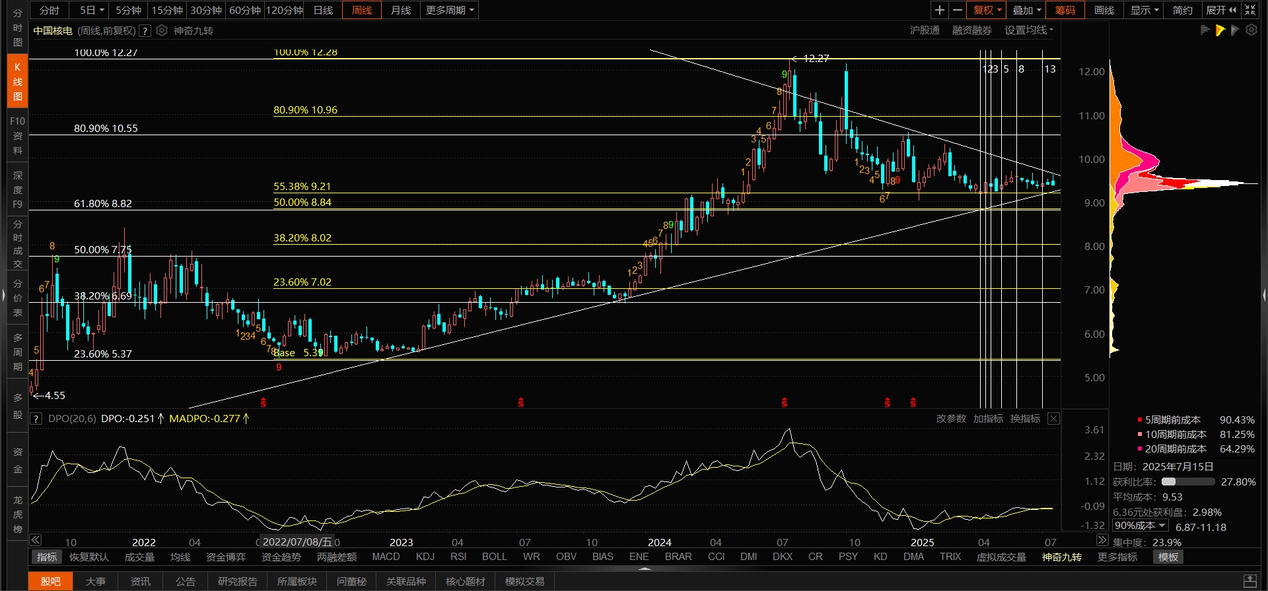The width and height of the screenshot is (1268, 591).
Task: Jump chart timeline to latest
Action: [x=1102, y=540]
